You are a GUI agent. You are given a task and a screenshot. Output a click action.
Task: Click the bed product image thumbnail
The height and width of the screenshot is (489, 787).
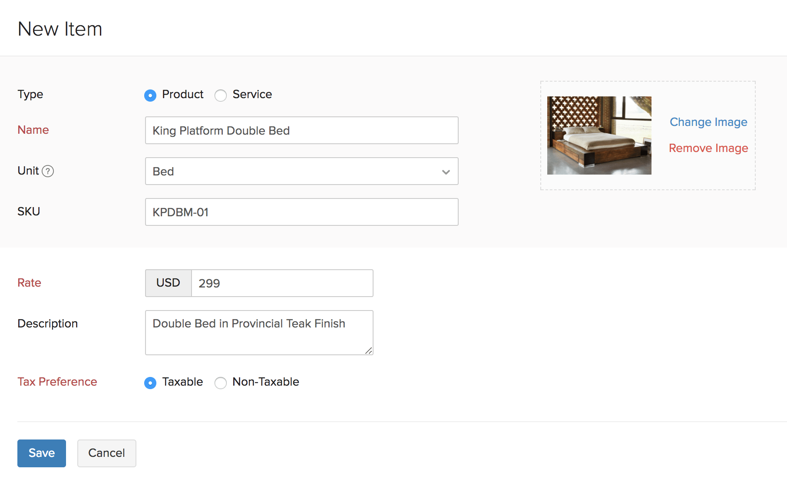[x=599, y=135]
